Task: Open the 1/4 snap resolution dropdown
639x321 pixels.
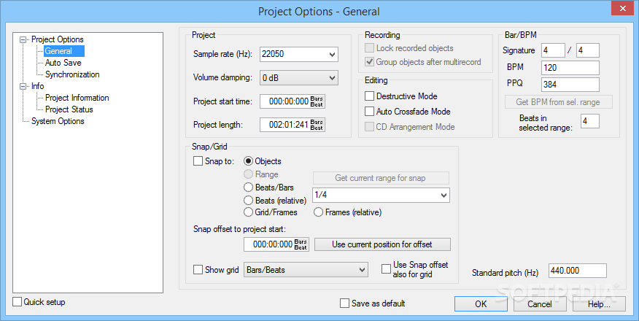Action: (x=444, y=195)
